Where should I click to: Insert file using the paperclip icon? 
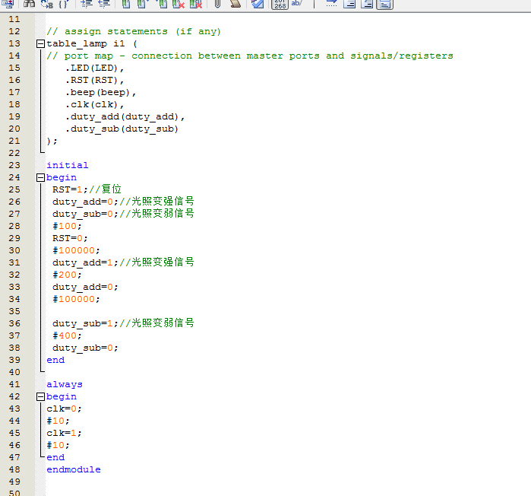coord(217,3)
